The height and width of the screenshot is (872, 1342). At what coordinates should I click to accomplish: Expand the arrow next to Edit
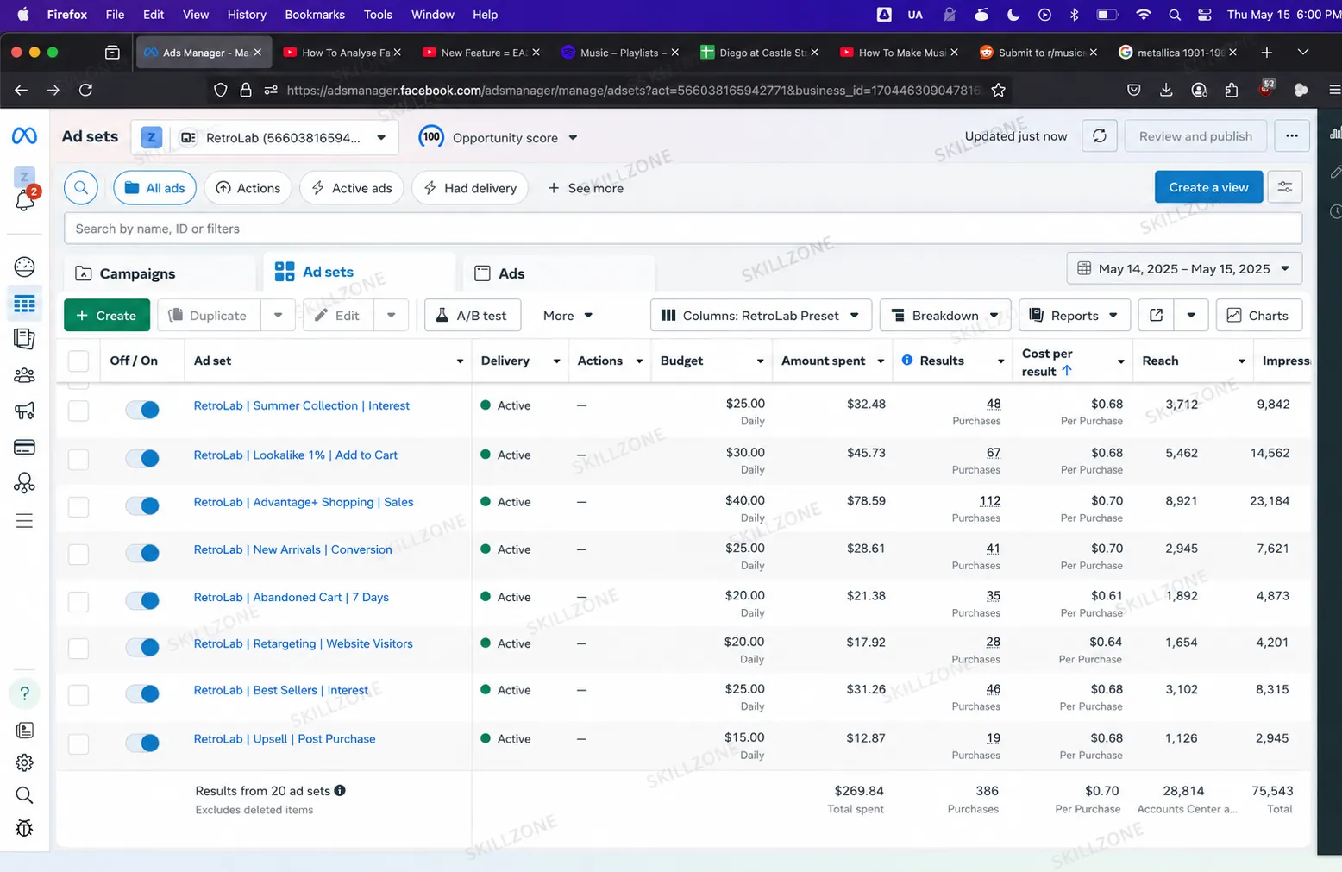391,316
